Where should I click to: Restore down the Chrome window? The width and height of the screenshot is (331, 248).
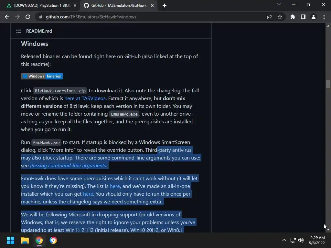(309, 5)
